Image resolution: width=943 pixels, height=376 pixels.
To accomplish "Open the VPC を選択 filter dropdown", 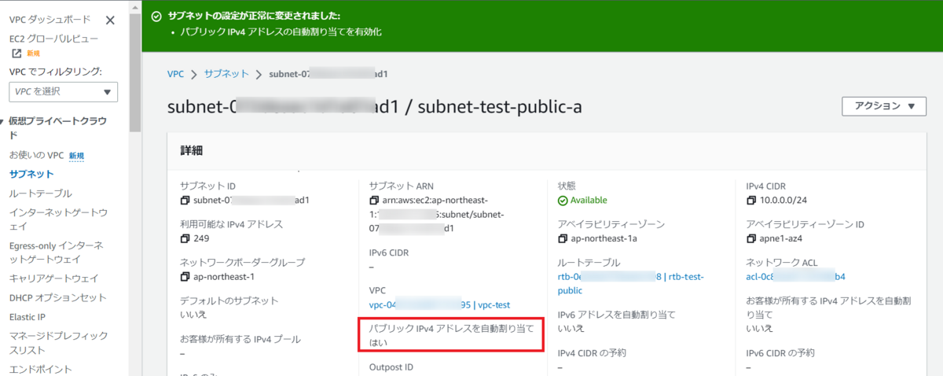I will (x=64, y=91).
